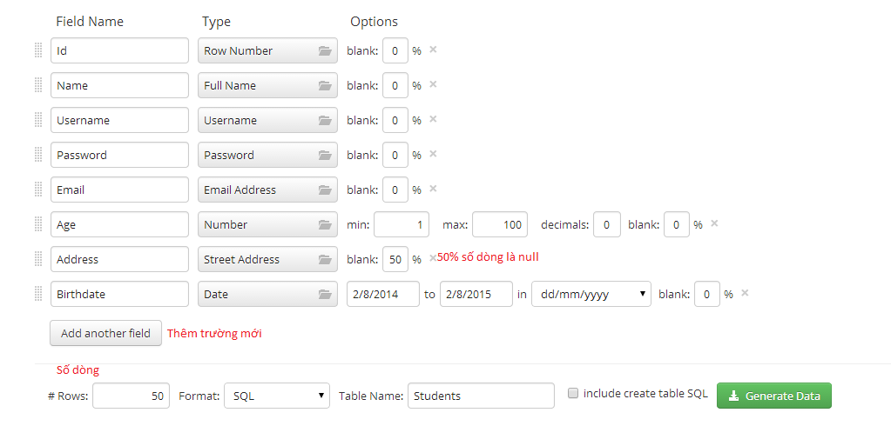
Task: Open type chooser folder icon for Password
Action: (325, 156)
